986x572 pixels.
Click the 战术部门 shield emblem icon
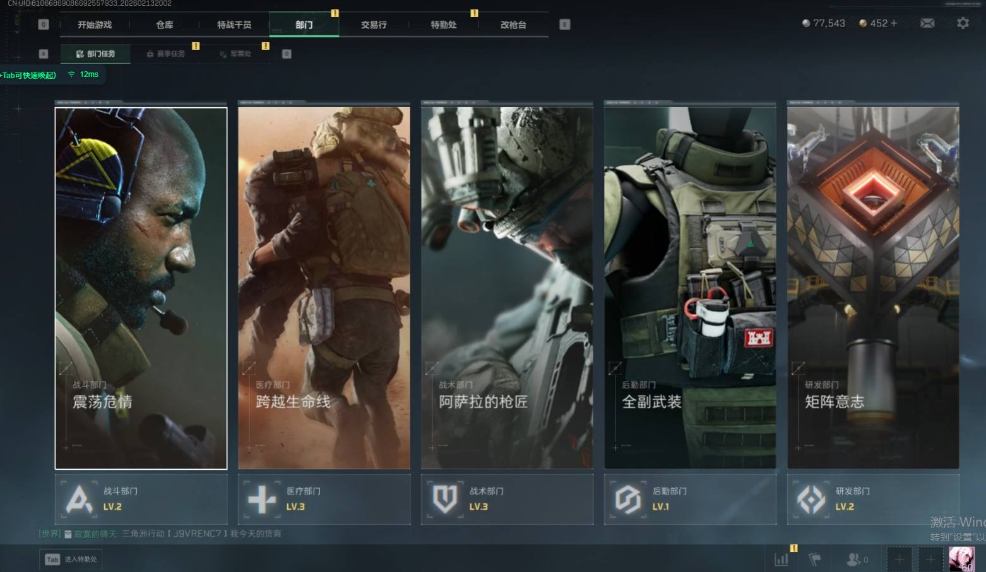click(x=445, y=500)
